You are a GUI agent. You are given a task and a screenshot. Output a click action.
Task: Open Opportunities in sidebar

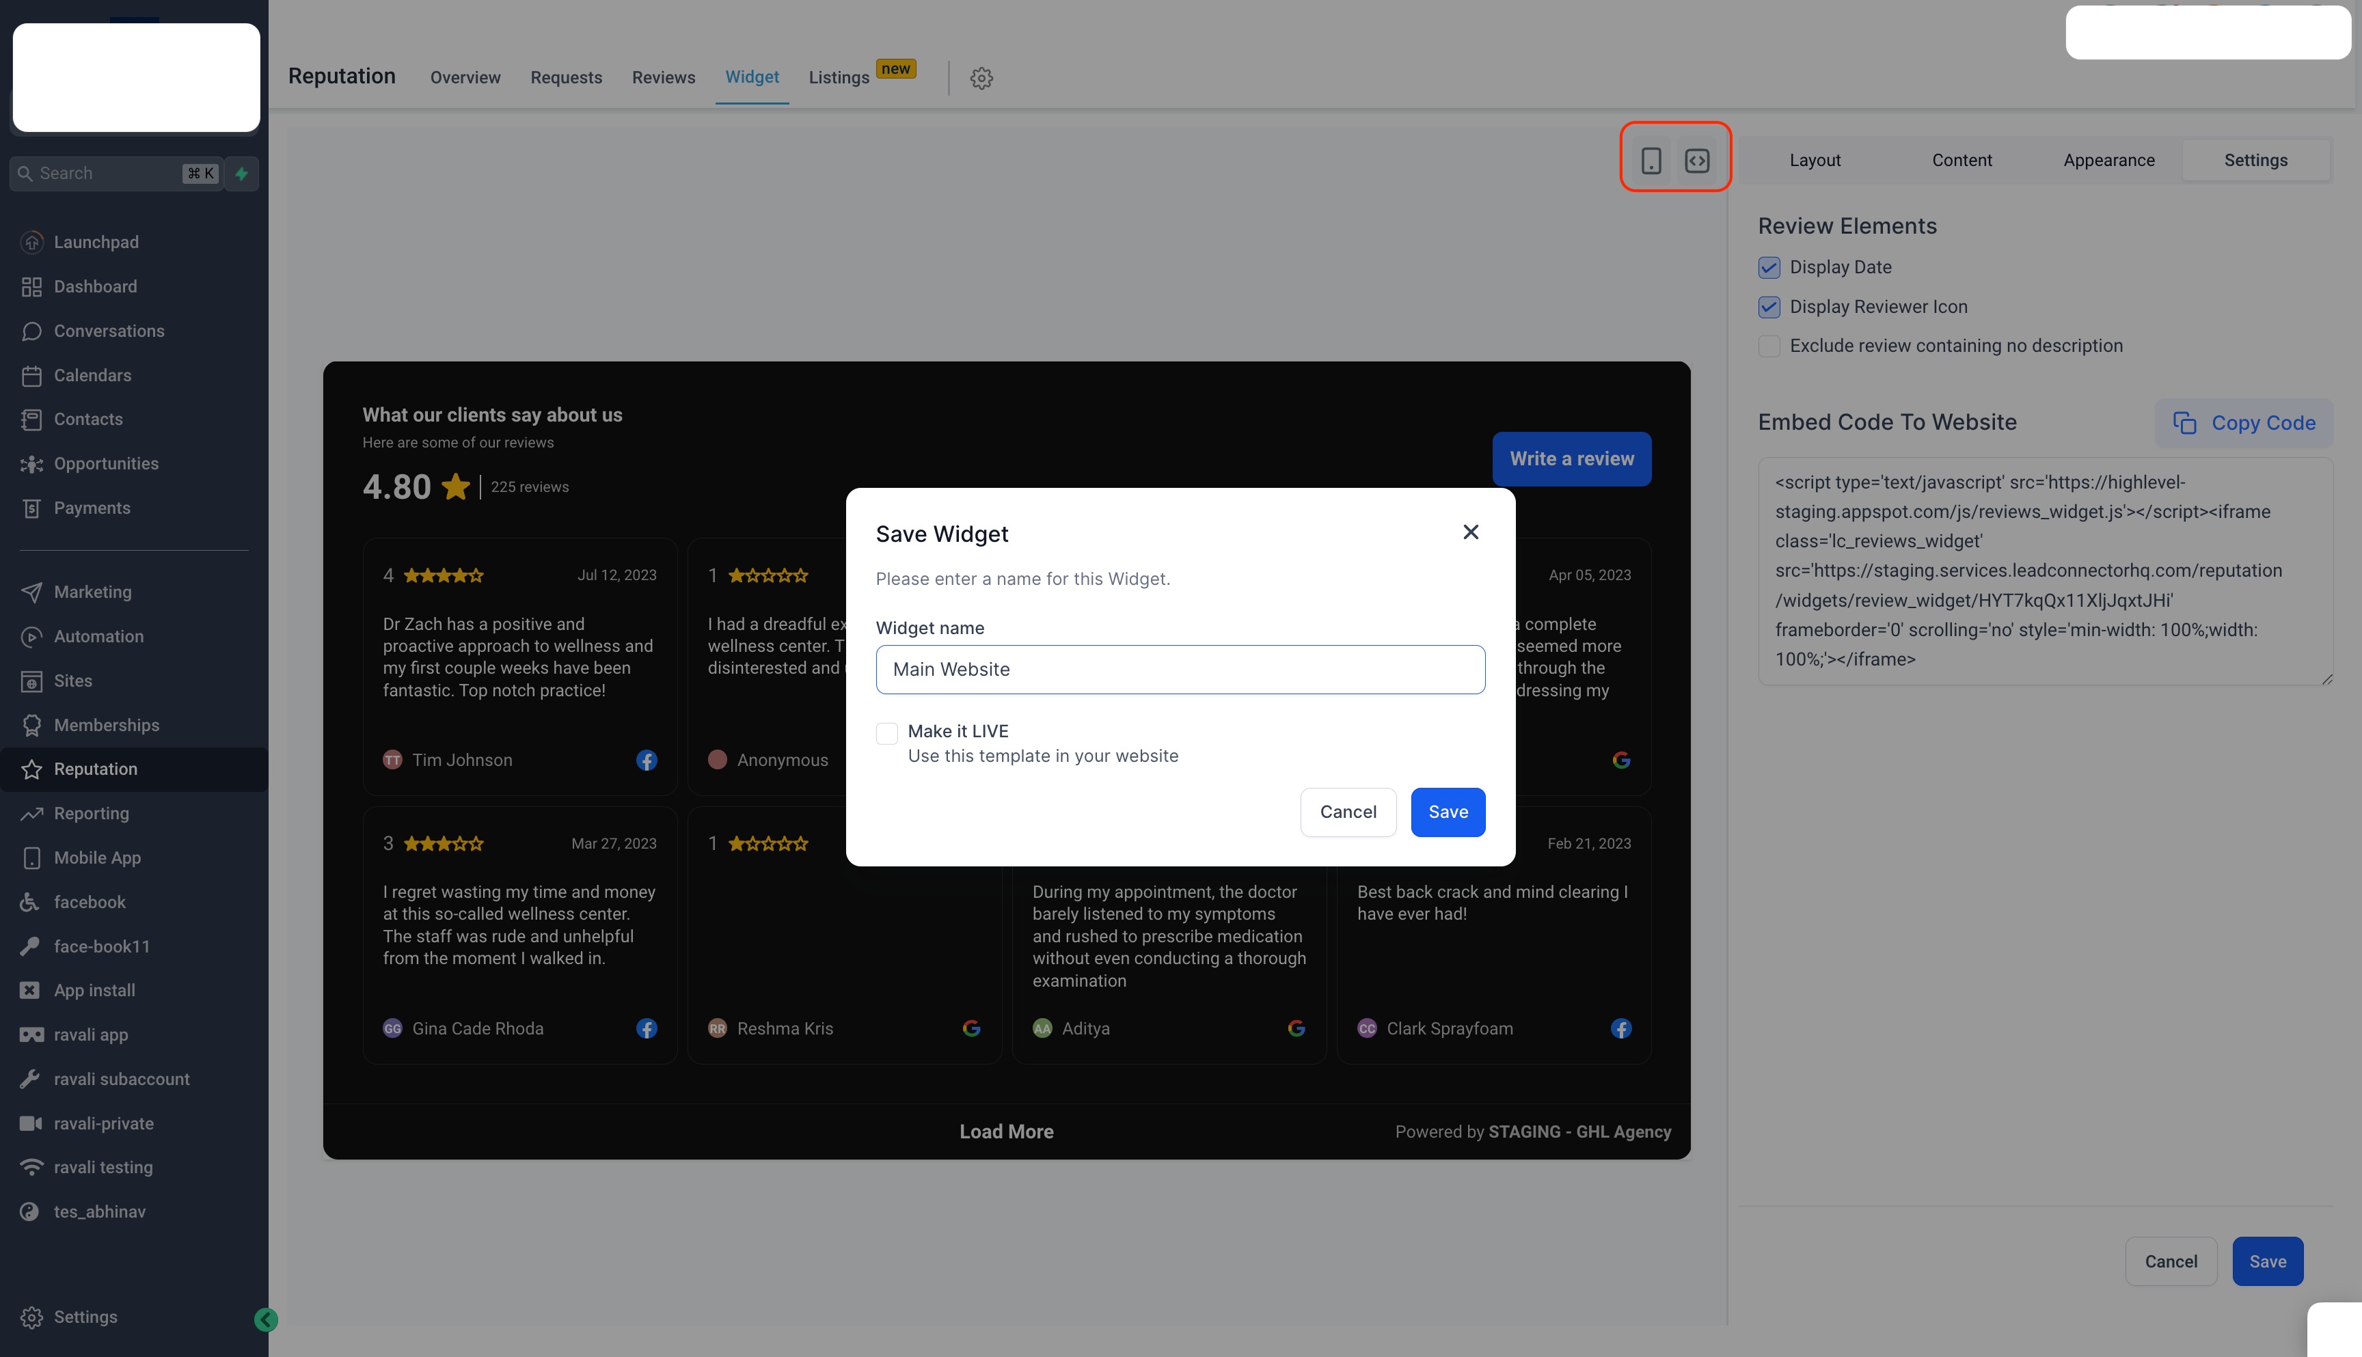[105, 463]
